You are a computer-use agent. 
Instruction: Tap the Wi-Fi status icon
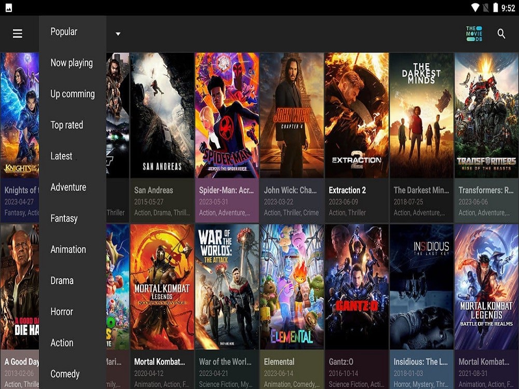pos(475,8)
